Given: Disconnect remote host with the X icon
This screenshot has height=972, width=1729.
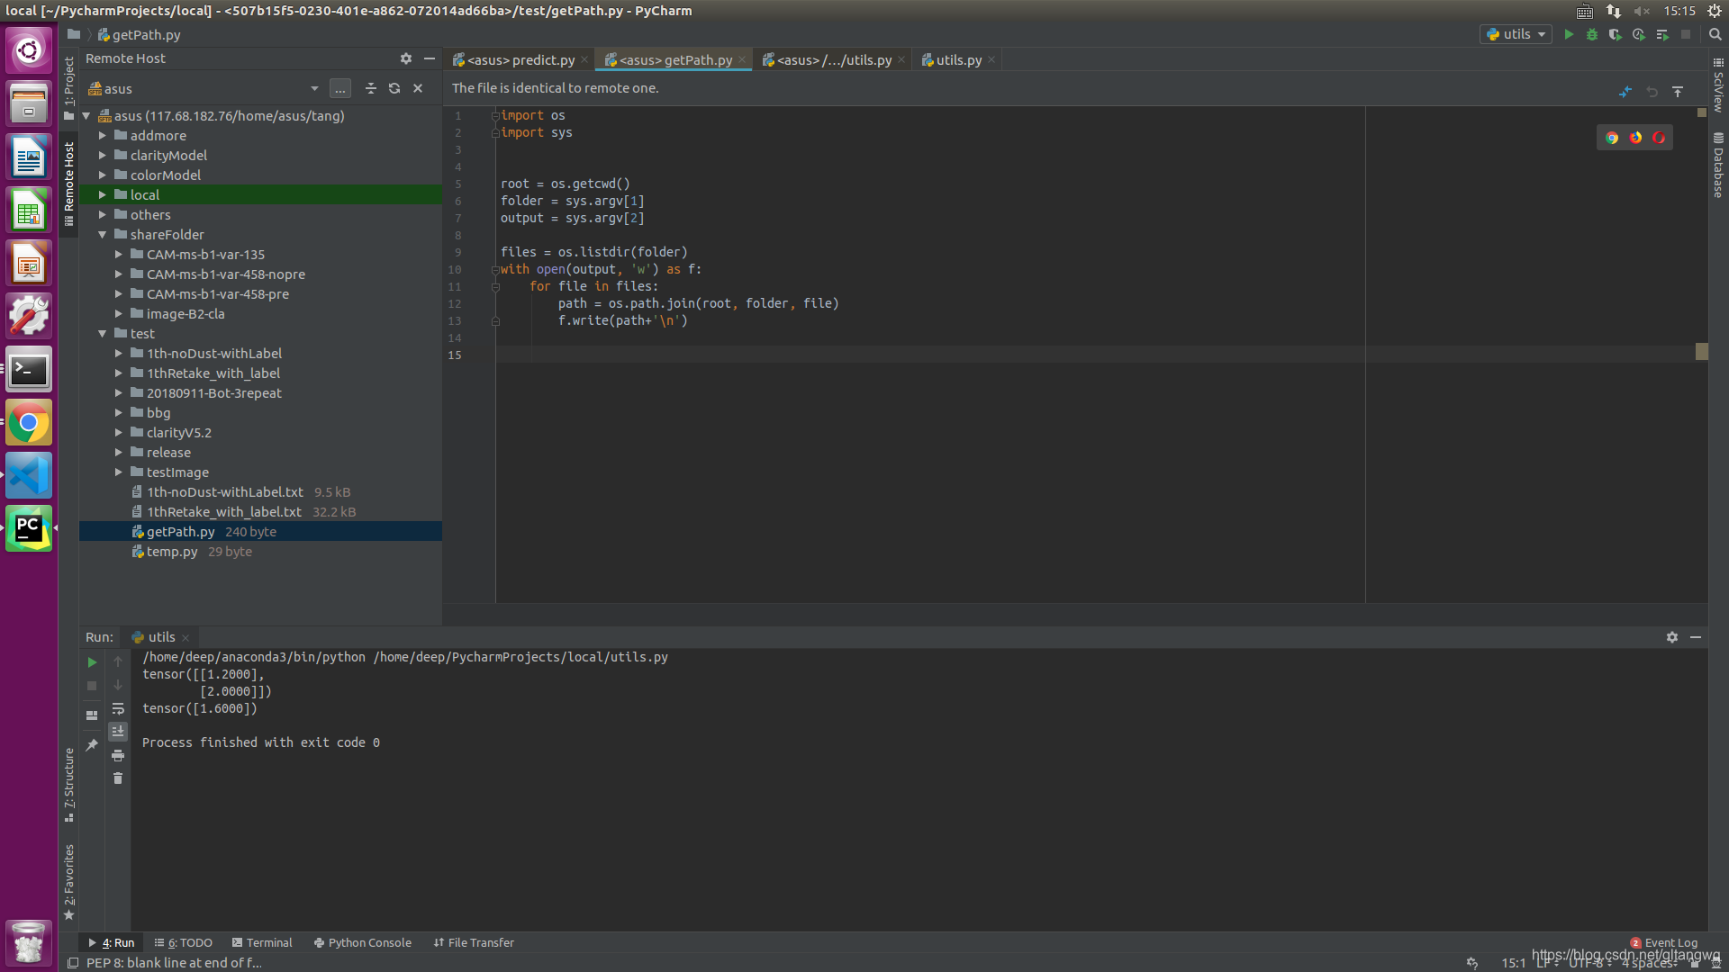Looking at the screenshot, I should 418,88.
